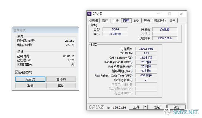Toggle the 多线程(M) checkbox
The height and width of the screenshot is (118, 202).
click(x=17, y=72)
